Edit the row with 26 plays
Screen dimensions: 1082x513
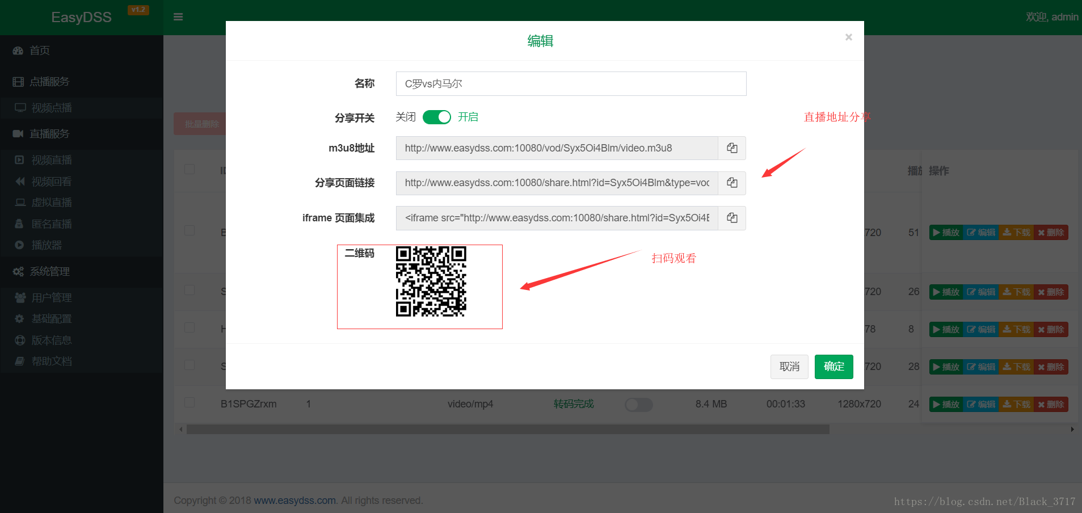pyautogui.click(x=981, y=292)
